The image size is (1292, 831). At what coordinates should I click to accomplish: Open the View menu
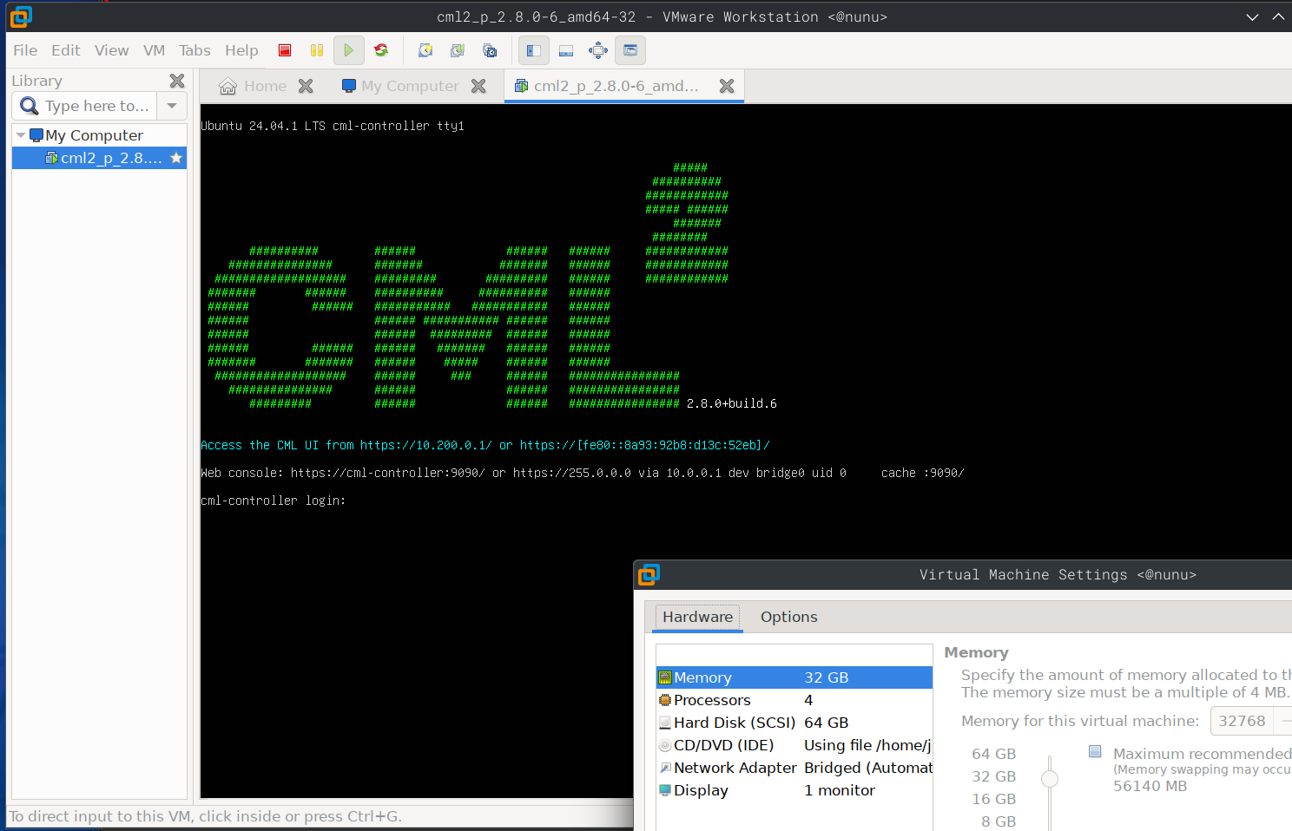coord(112,50)
